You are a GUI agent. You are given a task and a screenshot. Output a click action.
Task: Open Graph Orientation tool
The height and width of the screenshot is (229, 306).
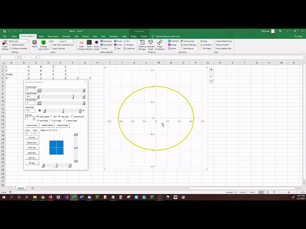point(160,45)
